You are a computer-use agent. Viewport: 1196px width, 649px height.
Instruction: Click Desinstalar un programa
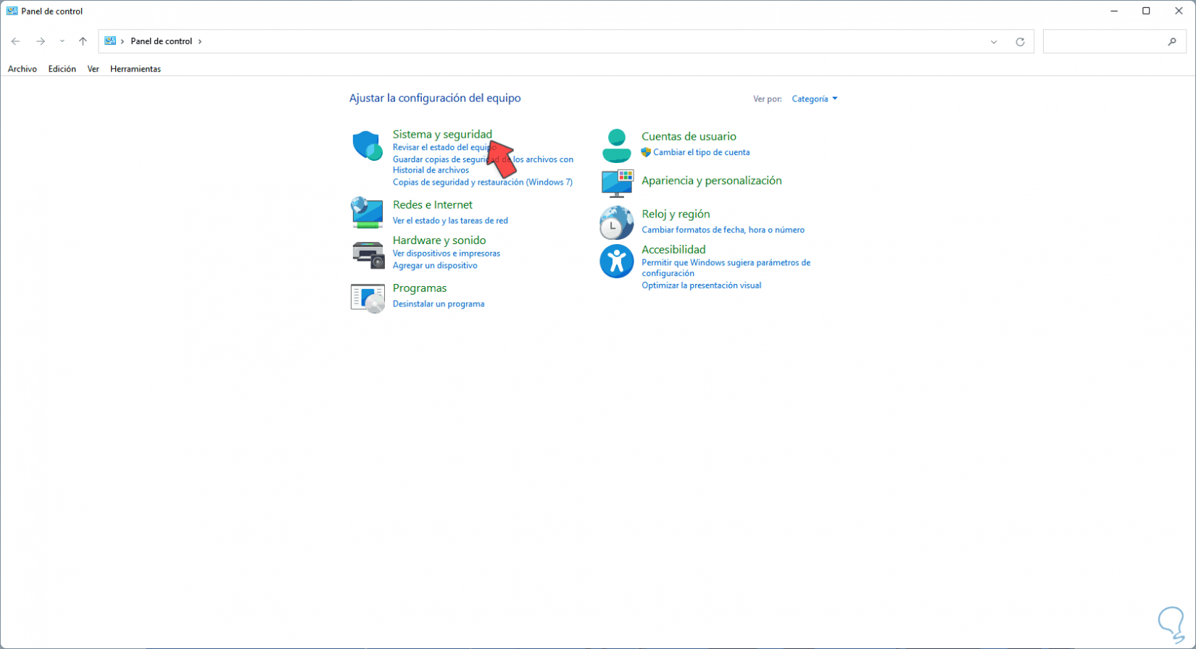[439, 303]
